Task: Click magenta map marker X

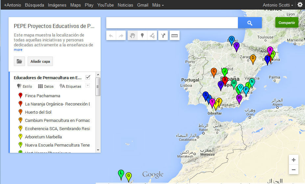Action: [x=270, y=50]
